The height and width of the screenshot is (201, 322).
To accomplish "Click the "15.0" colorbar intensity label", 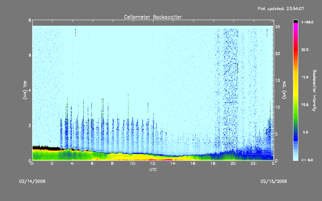I will click(x=305, y=77).
